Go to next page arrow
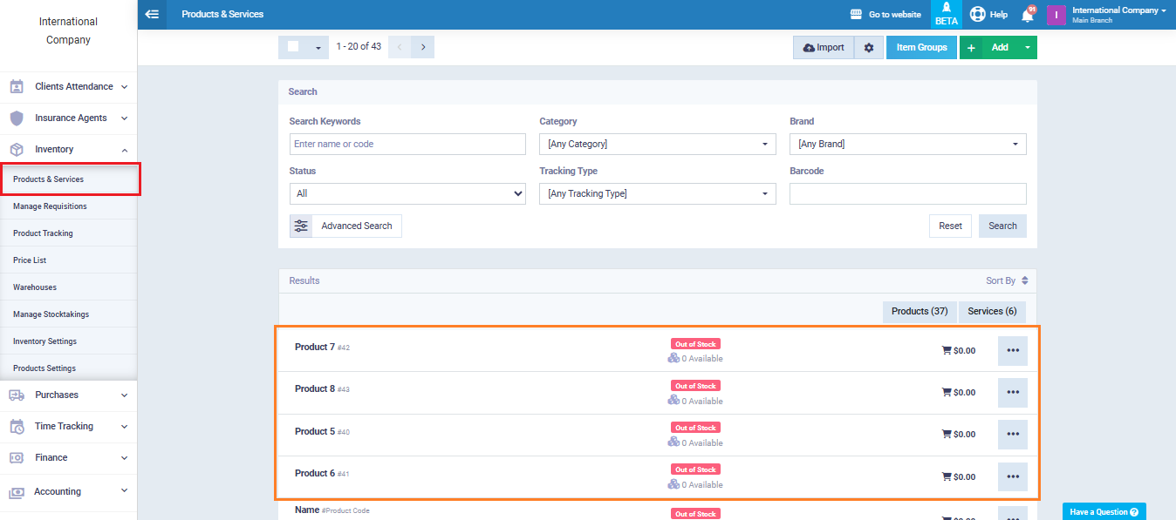Screen dimensions: 1176x520 (x=423, y=47)
